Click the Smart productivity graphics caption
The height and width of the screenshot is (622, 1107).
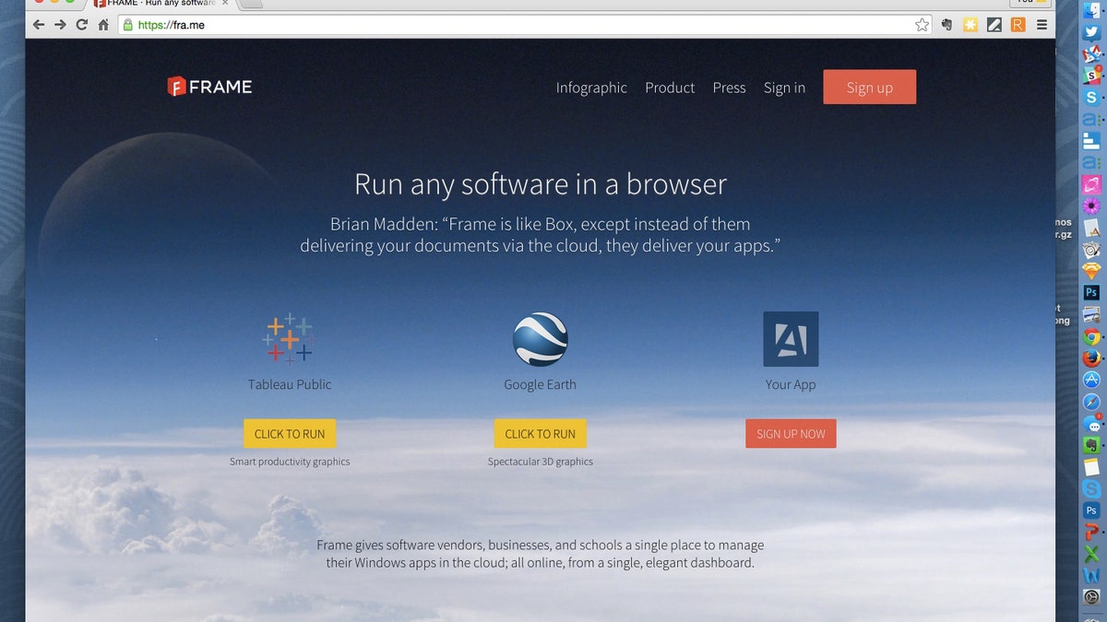tap(290, 462)
